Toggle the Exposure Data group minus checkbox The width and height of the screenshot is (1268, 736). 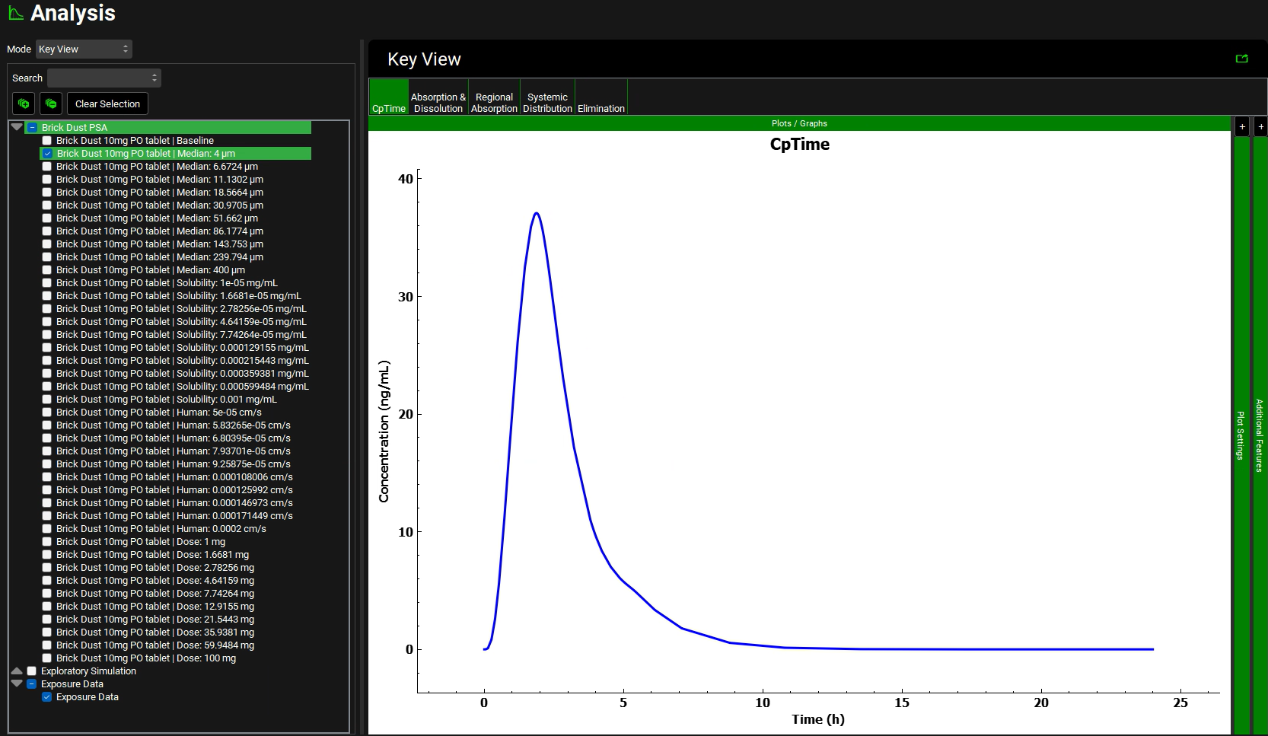point(32,684)
